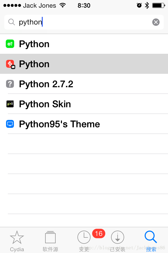Tap question mark icon beside Python 2.7.2
Image resolution: width=168 pixels, height=253 pixels.
(x=10, y=84)
